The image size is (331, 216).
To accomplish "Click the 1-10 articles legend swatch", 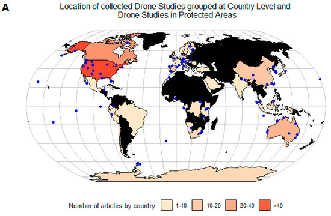I will 167,205.
